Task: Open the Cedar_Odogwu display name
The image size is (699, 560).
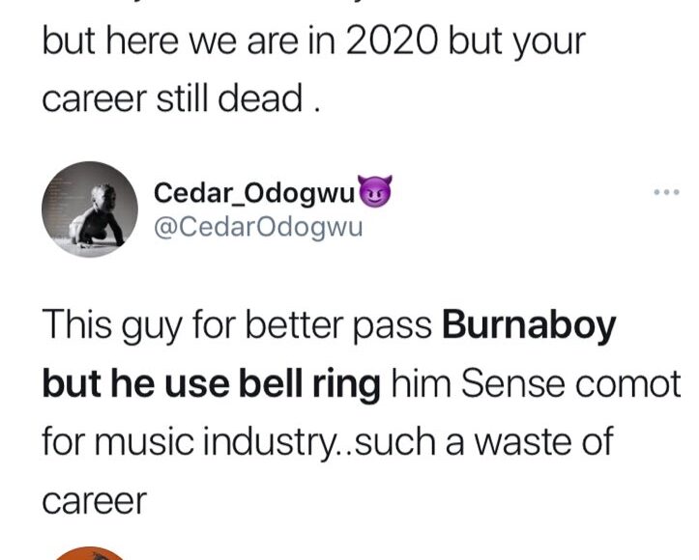Action: (x=254, y=192)
